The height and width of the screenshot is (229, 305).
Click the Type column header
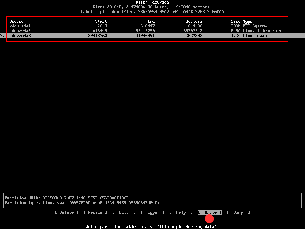pos(249,21)
